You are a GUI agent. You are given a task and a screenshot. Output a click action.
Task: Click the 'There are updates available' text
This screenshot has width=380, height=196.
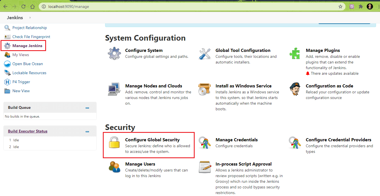tap(335, 73)
